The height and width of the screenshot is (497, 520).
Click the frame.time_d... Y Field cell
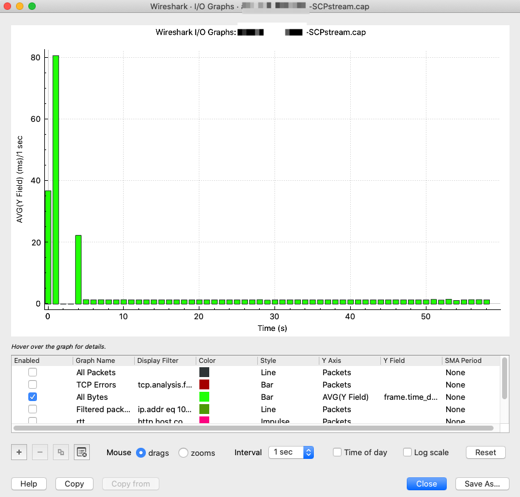pyautogui.click(x=410, y=397)
